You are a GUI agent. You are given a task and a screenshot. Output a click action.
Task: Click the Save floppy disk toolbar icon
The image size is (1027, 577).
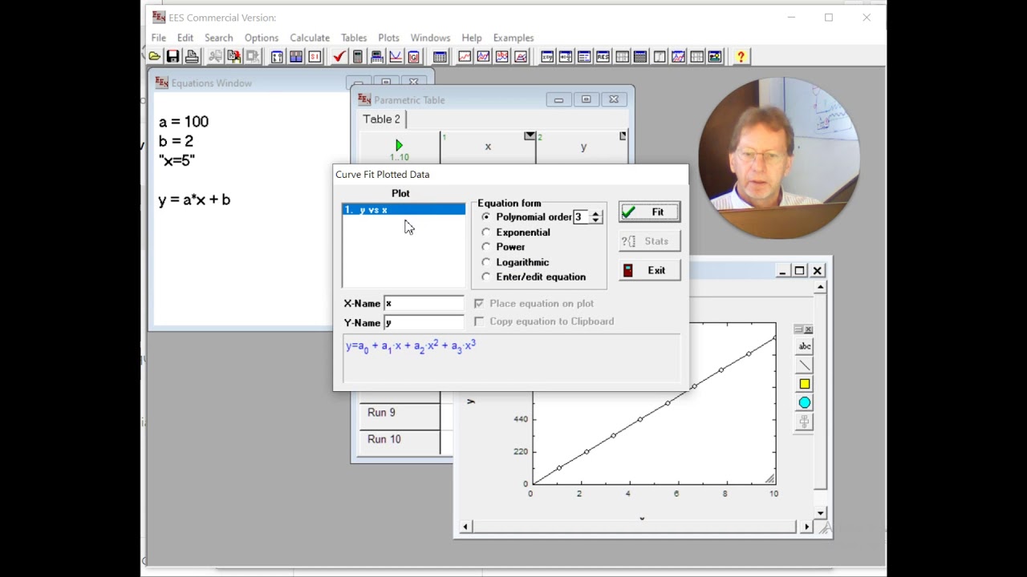pos(173,57)
